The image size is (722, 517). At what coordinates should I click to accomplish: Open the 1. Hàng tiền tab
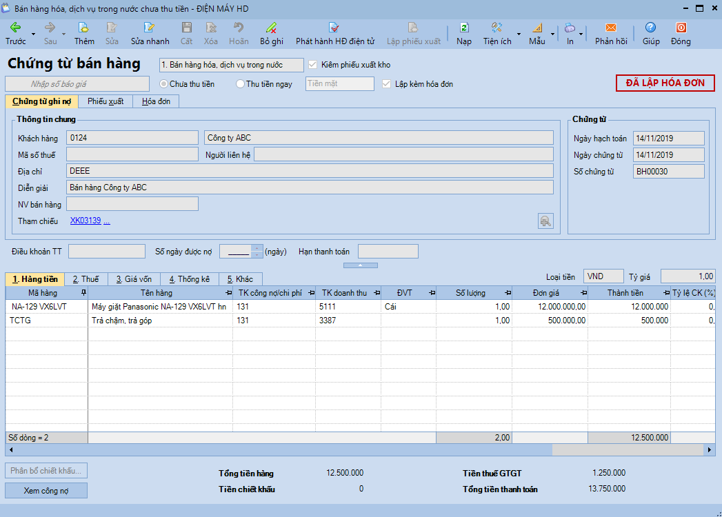point(35,279)
